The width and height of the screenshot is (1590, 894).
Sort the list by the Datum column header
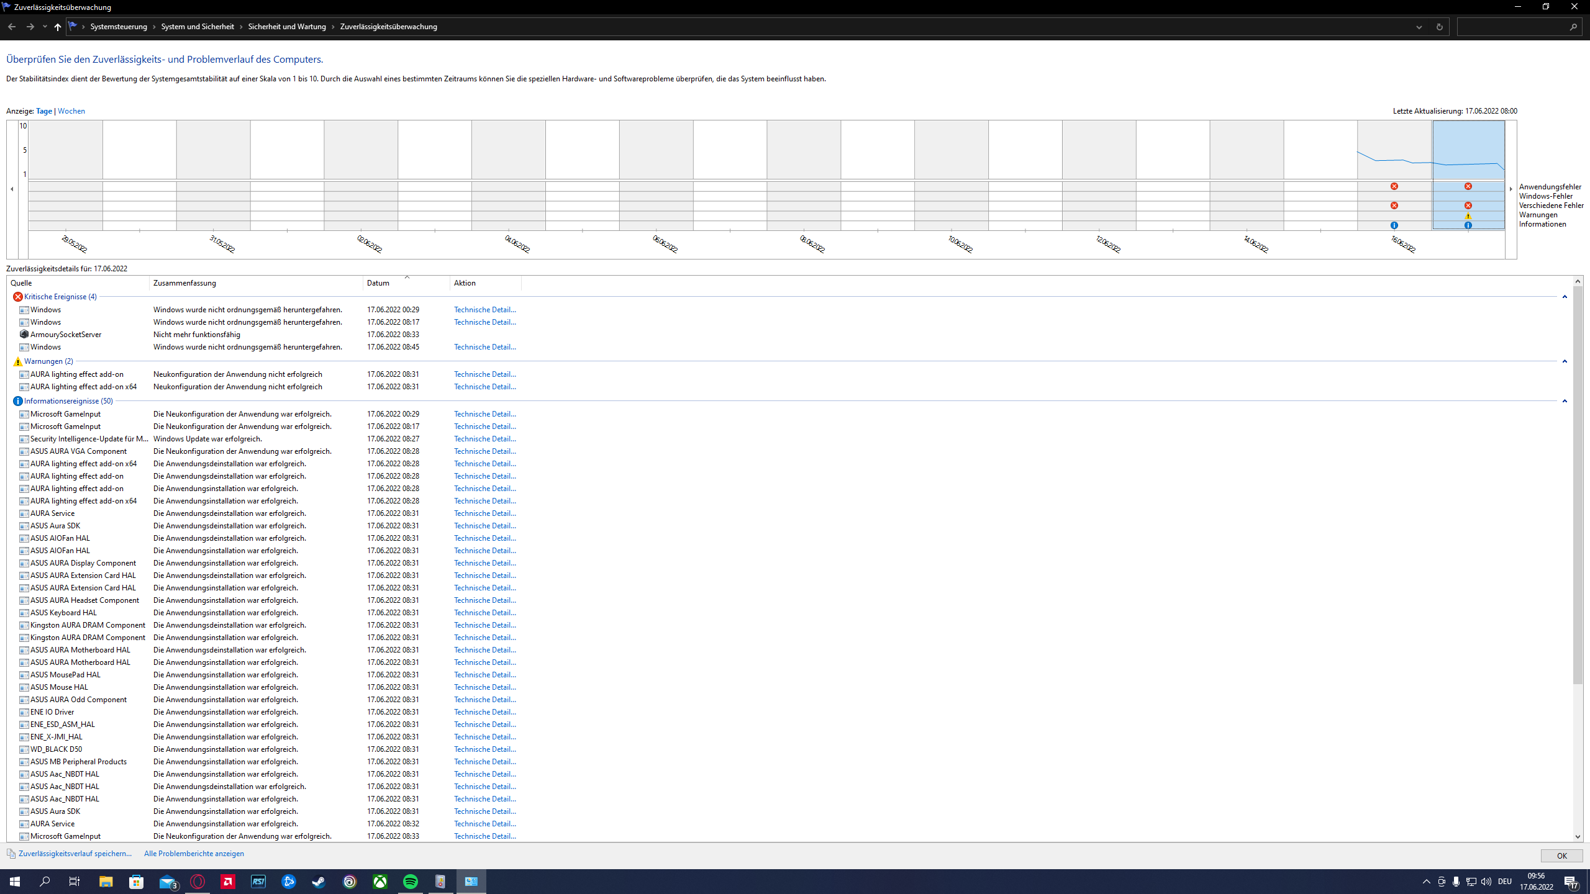click(378, 283)
